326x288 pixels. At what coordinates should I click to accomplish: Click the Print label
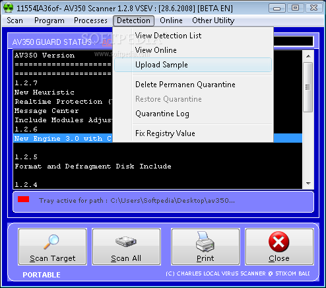tap(205, 258)
